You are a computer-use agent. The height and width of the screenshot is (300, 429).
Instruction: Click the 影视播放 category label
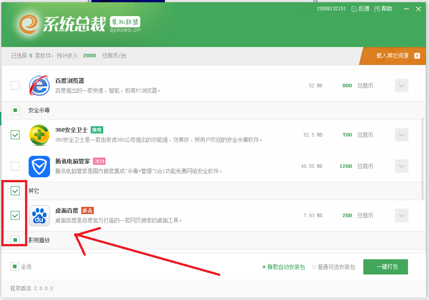click(x=39, y=240)
